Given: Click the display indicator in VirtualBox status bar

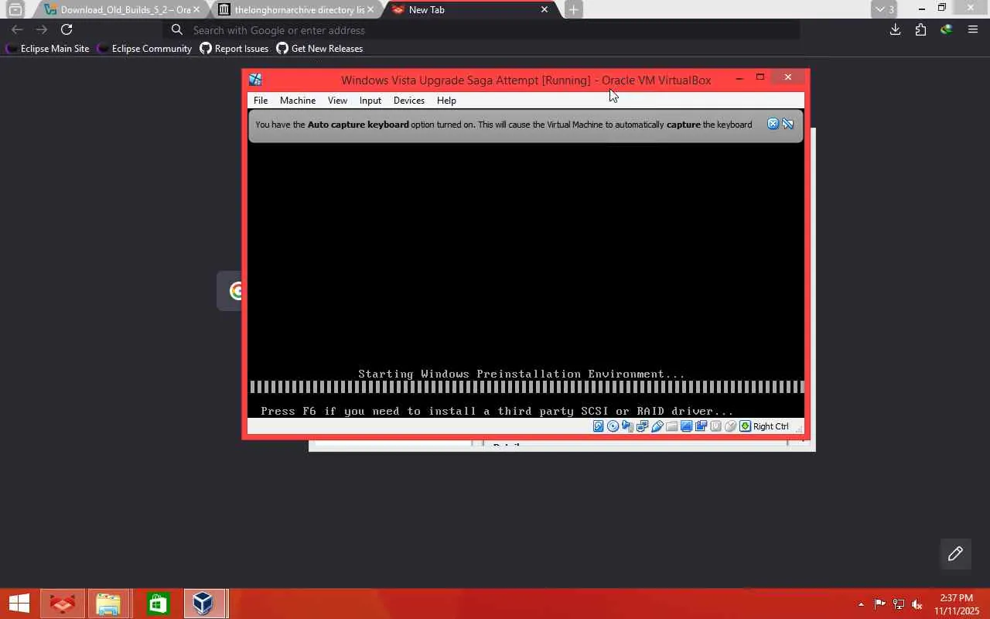Looking at the screenshot, I should [686, 426].
